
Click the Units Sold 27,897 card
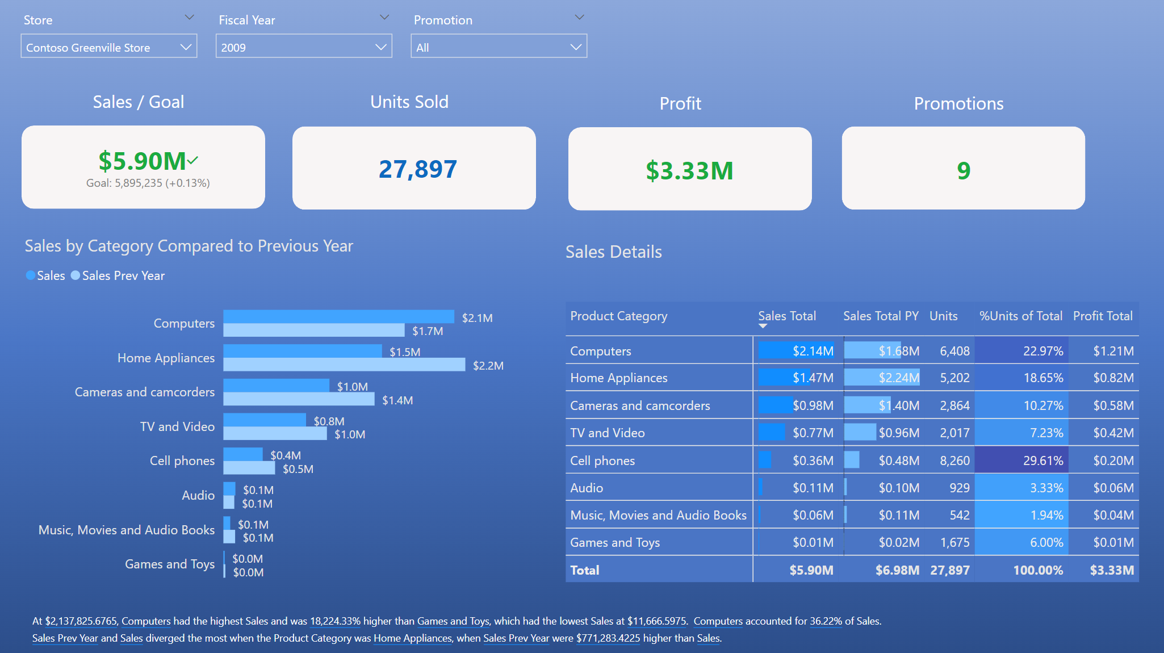coord(414,169)
